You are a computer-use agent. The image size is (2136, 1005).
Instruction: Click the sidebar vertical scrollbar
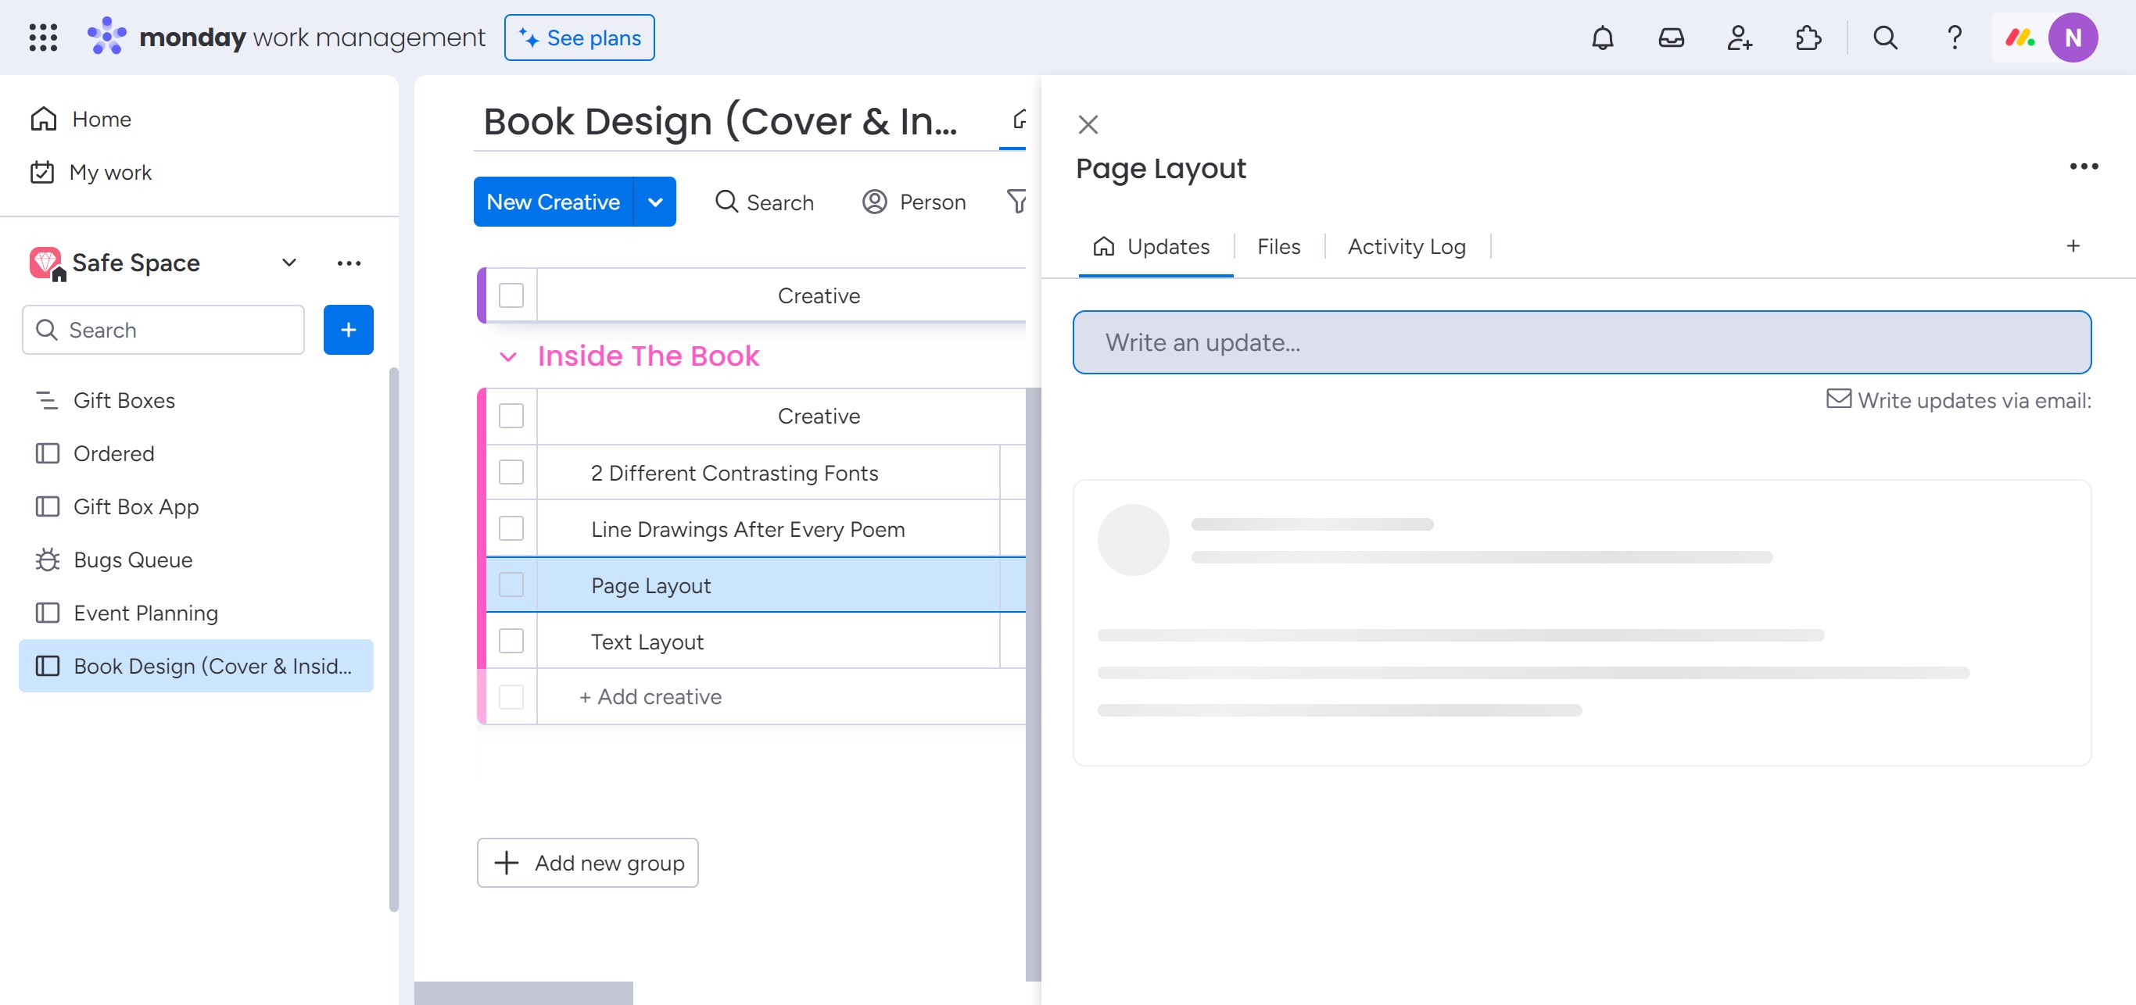tap(394, 638)
